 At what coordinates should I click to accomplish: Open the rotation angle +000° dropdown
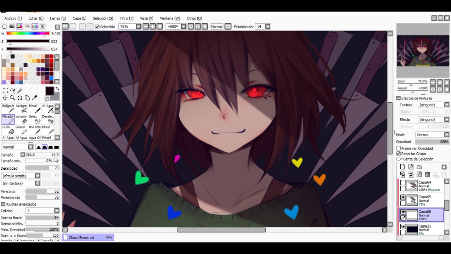click(x=183, y=26)
